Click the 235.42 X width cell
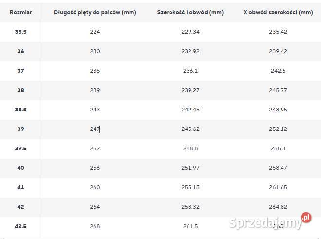Image resolution: width=321 pixels, height=239 pixels. [278, 32]
